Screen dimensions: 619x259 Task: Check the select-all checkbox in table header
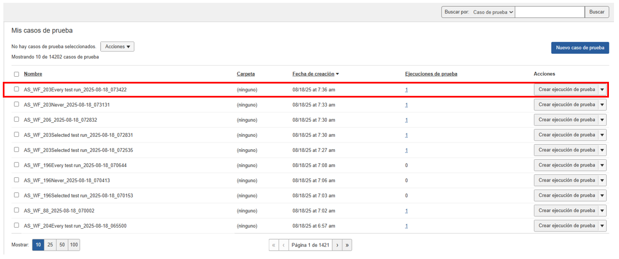[16, 74]
